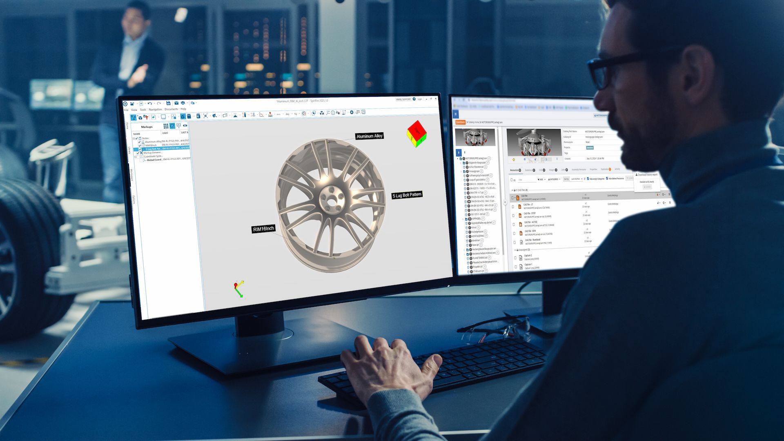
Task: Open the Settings gear icon in the toolbar
Action: coord(352,112)
